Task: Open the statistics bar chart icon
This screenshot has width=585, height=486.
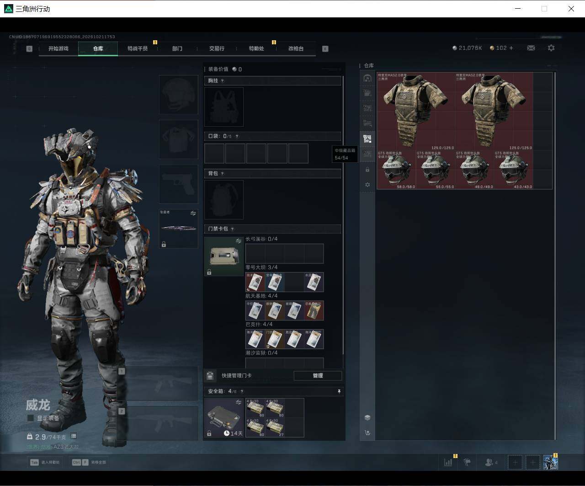Action: 448,462
